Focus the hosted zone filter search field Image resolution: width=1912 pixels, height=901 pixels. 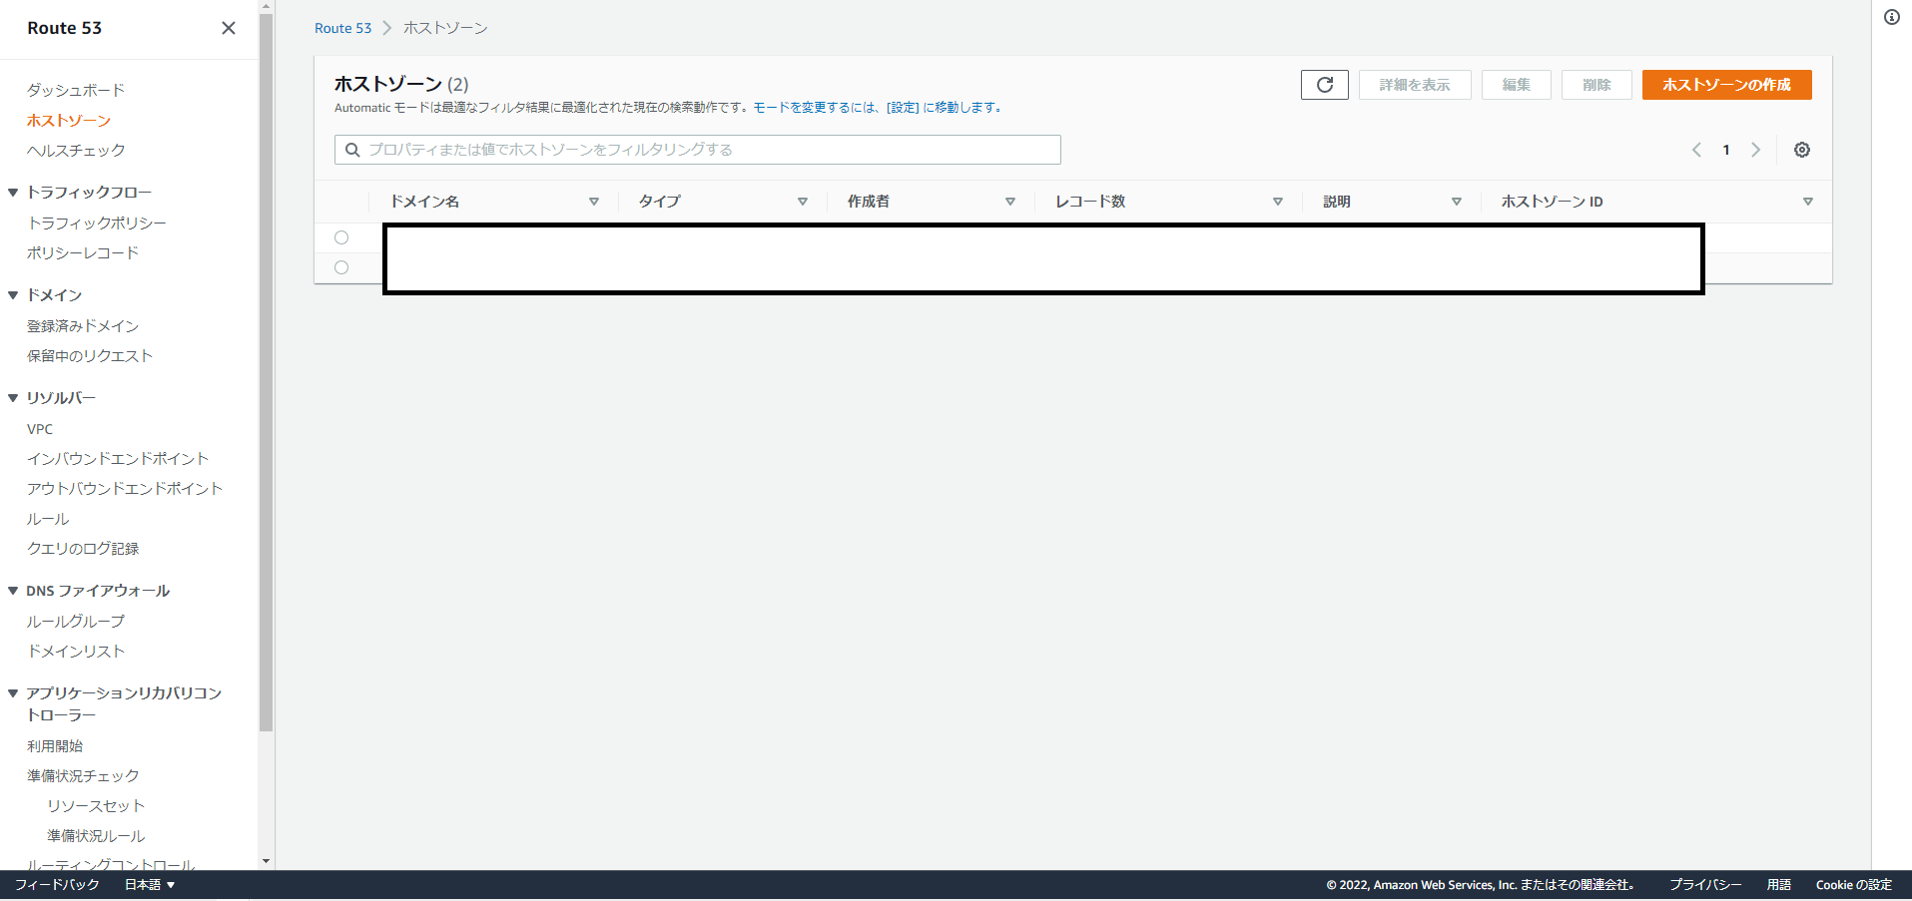point(697,150)
